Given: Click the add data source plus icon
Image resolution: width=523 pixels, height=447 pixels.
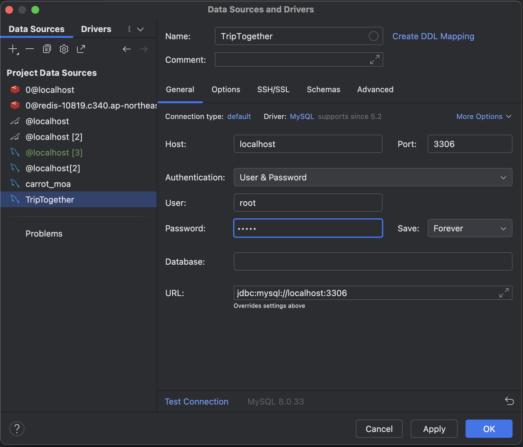Looking at the screenshot, I should 13,49.
